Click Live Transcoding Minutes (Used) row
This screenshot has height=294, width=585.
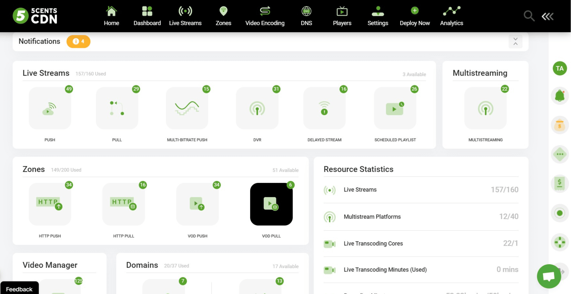[421, 269]
